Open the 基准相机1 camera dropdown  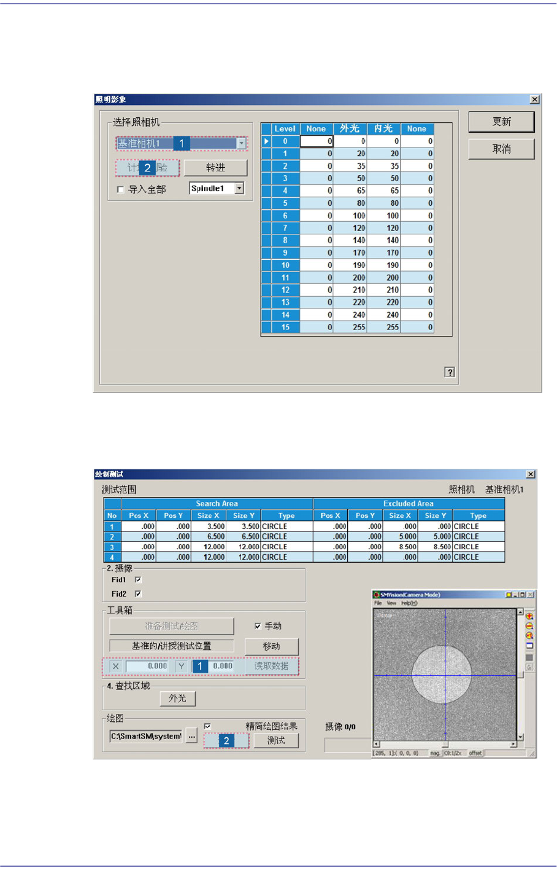click(241, 143)
